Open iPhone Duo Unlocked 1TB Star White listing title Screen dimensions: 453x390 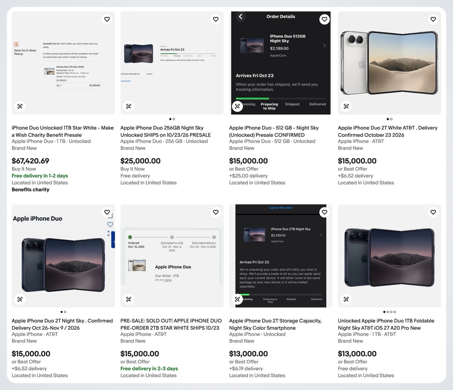[63, 131]
